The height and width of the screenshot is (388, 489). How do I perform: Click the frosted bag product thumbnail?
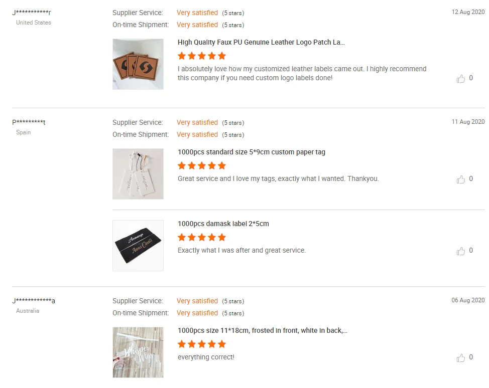[138, 352]
